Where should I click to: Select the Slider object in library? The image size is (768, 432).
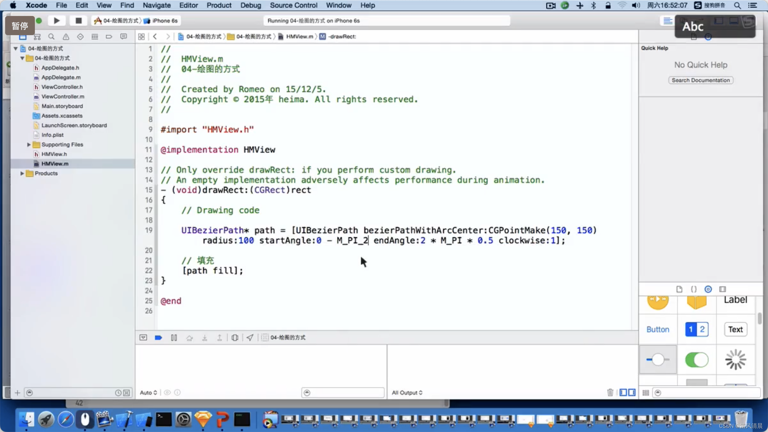tap(658, 360)
